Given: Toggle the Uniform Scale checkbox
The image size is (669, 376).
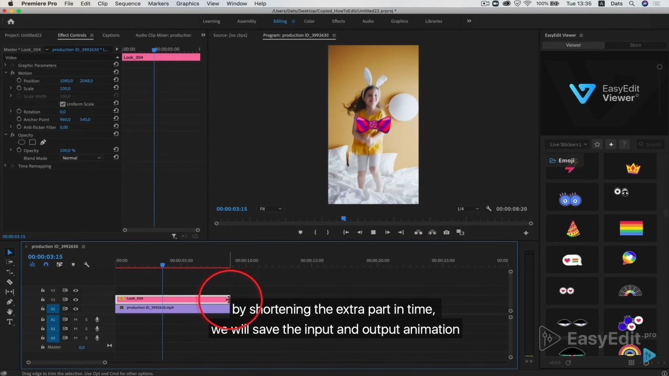Looking at the screenshot, I should tap(63, 104).
